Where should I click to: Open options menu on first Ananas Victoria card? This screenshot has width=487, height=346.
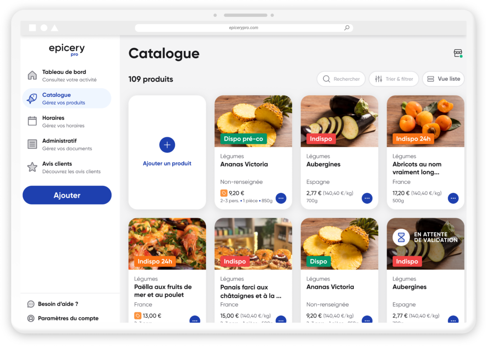point(281,198)
